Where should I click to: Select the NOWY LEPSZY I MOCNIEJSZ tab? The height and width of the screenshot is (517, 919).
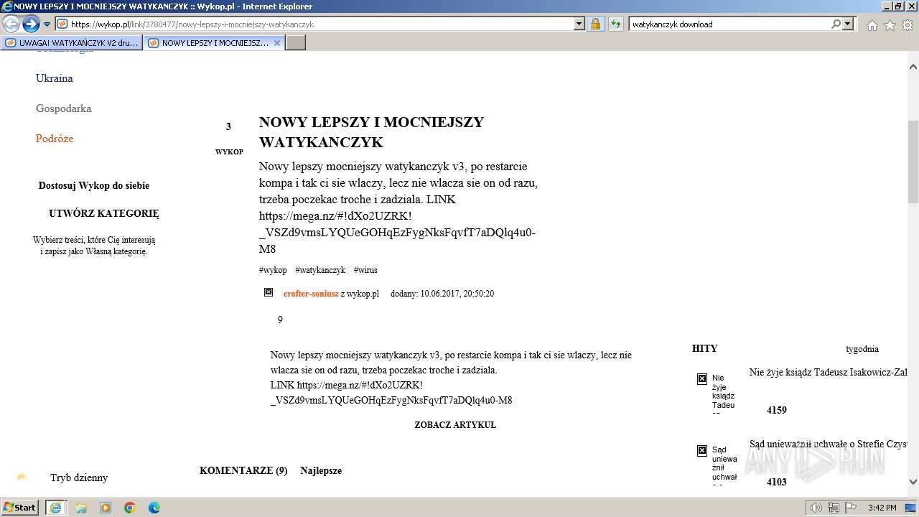point(208,43)
